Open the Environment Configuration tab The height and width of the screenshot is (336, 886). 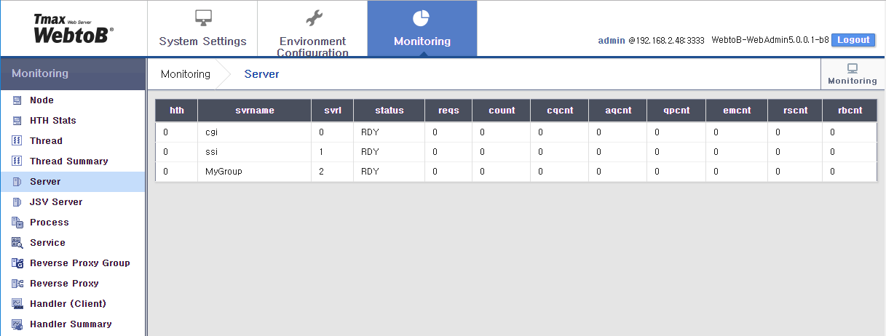coord(312,29)
